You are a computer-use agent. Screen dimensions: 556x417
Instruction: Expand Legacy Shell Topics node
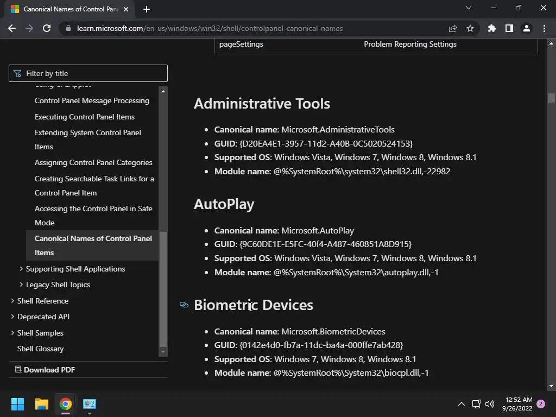[x=21, y=285]
